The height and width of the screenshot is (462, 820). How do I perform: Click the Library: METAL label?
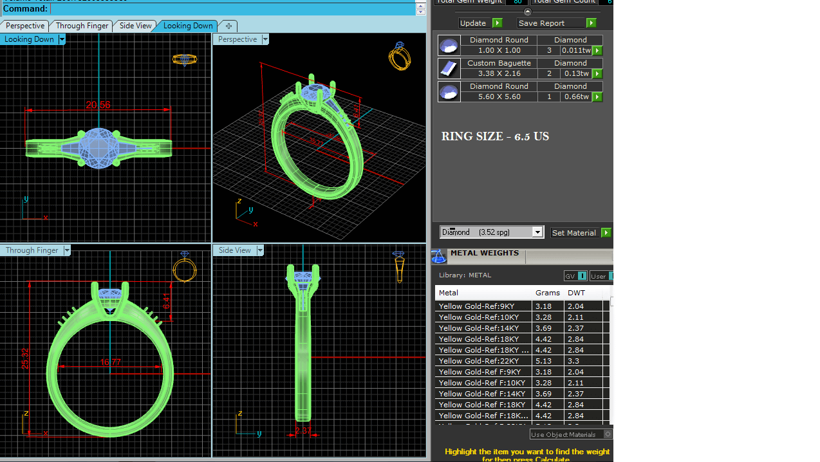[465, 275]
